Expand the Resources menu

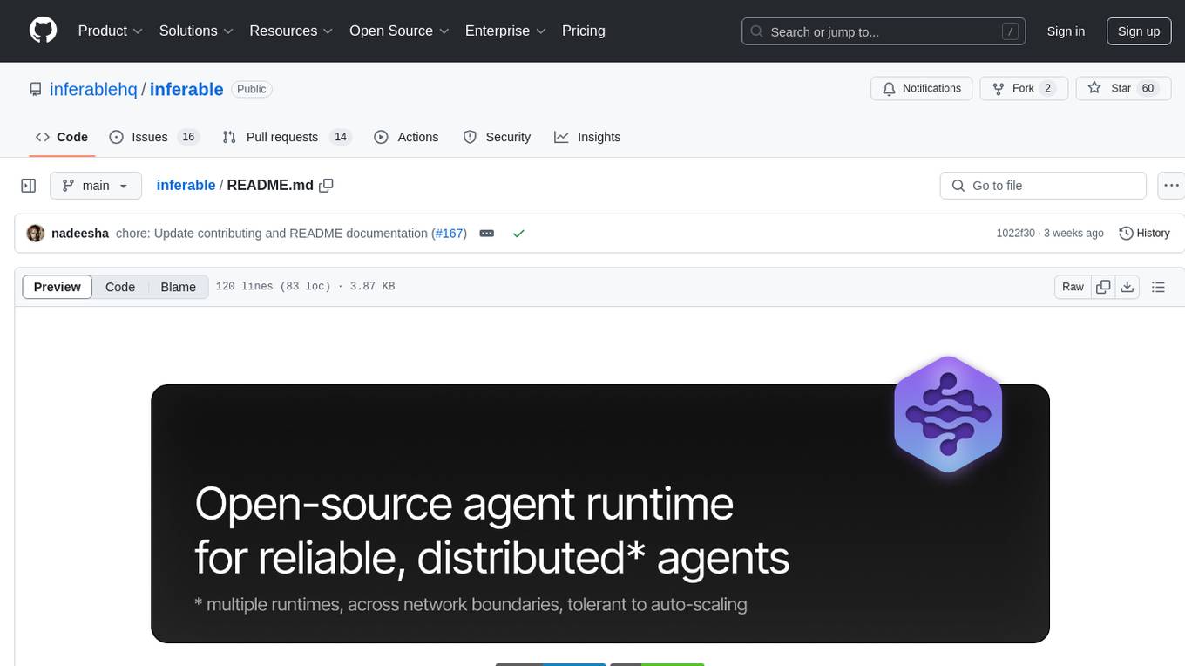[291, 31]
